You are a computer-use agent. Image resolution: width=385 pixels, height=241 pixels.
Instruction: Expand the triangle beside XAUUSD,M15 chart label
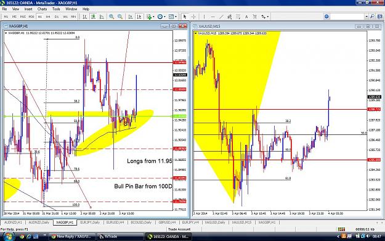pos(196,33)
